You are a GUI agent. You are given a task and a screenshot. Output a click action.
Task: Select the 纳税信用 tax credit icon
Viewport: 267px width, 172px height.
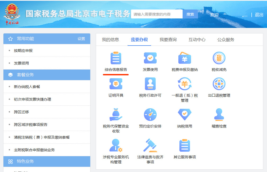coord(184,118)
